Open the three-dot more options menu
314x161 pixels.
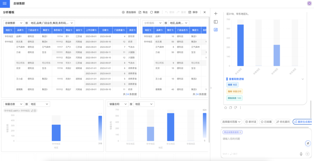(x=240, y=108)
